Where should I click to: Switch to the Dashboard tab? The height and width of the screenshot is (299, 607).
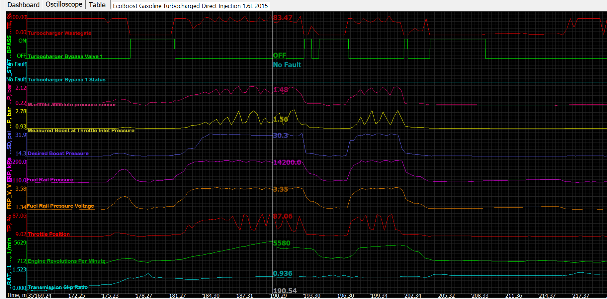tap(23, 5)
